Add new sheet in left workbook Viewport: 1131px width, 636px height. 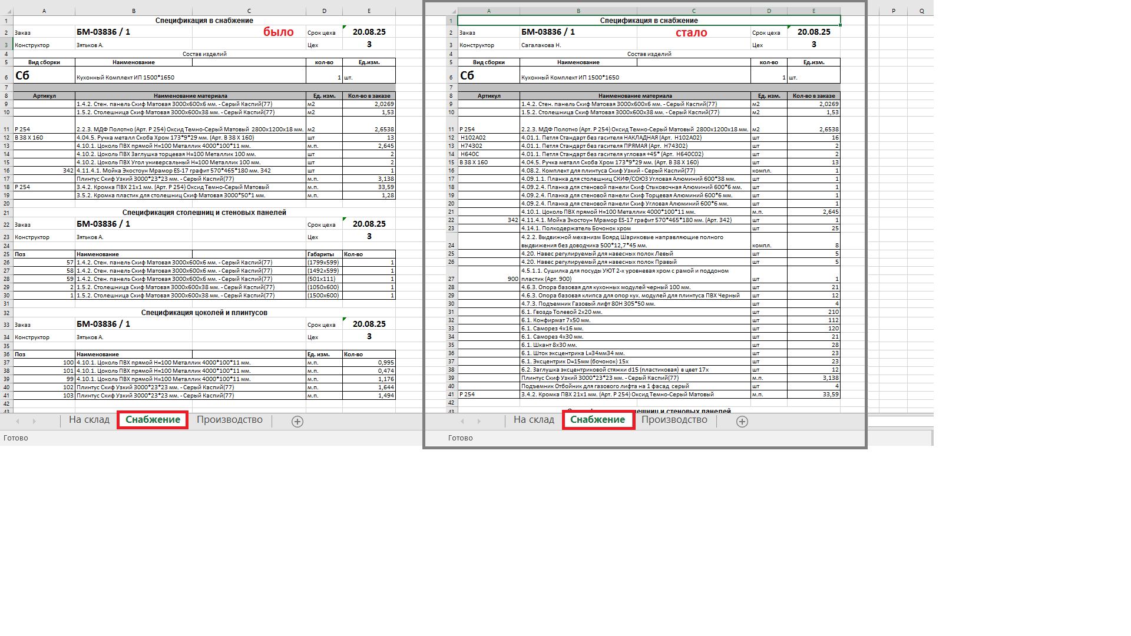[297, 422]
